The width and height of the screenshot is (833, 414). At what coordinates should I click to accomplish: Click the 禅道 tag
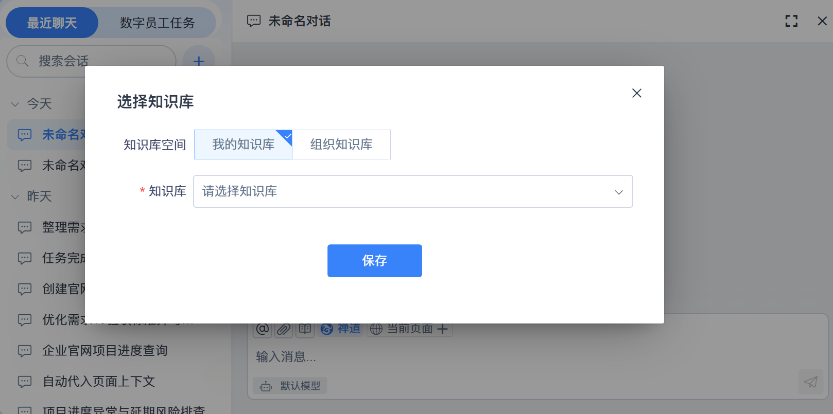(341, 329)
